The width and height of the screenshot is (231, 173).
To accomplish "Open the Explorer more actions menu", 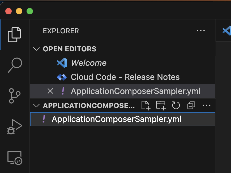I will point(201,31).
